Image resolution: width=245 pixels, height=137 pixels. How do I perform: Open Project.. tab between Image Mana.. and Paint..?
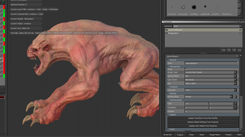coord(229,135)
